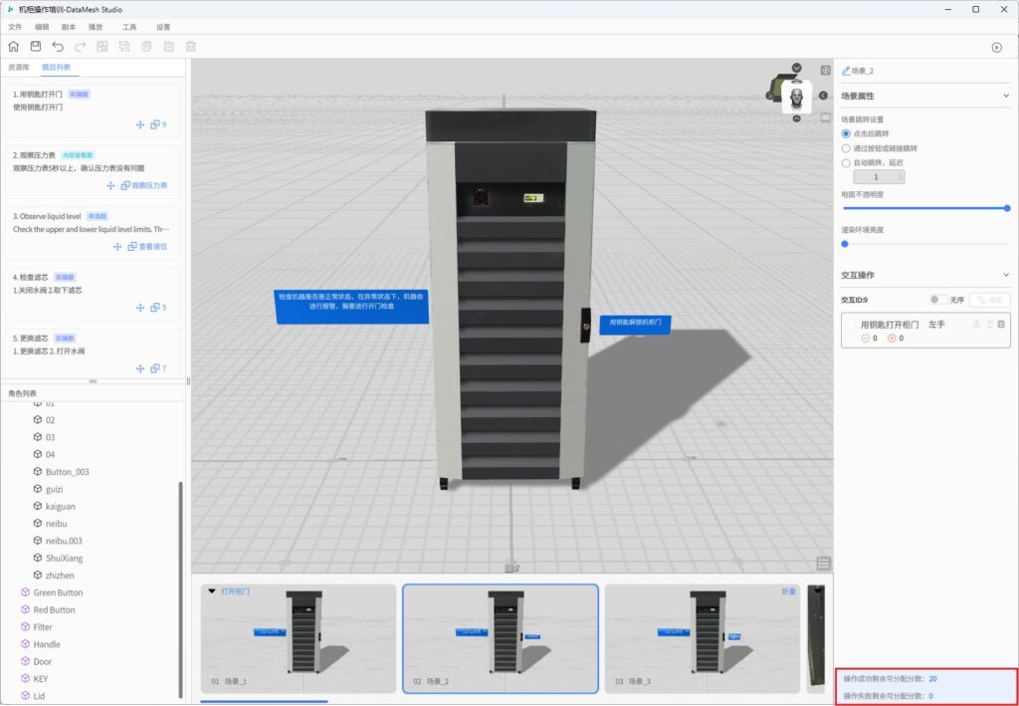
Task: Switch to the 资源库 tab
Action: coord(19,67)
